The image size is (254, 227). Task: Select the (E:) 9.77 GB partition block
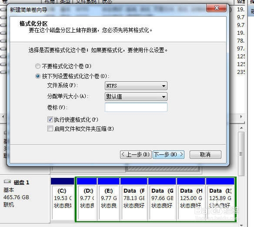pyautogui.click(x=109, y=199)
